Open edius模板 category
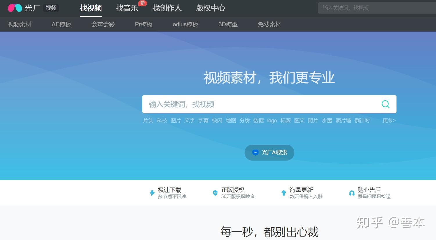The width and height of the screenshot is (436, 240). pyautogui.click(x=185, y=24)
